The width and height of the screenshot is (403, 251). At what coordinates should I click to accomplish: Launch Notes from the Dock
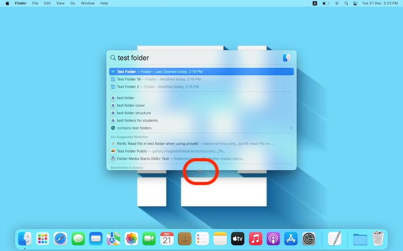pyautogui.click(x=220, y=239)
